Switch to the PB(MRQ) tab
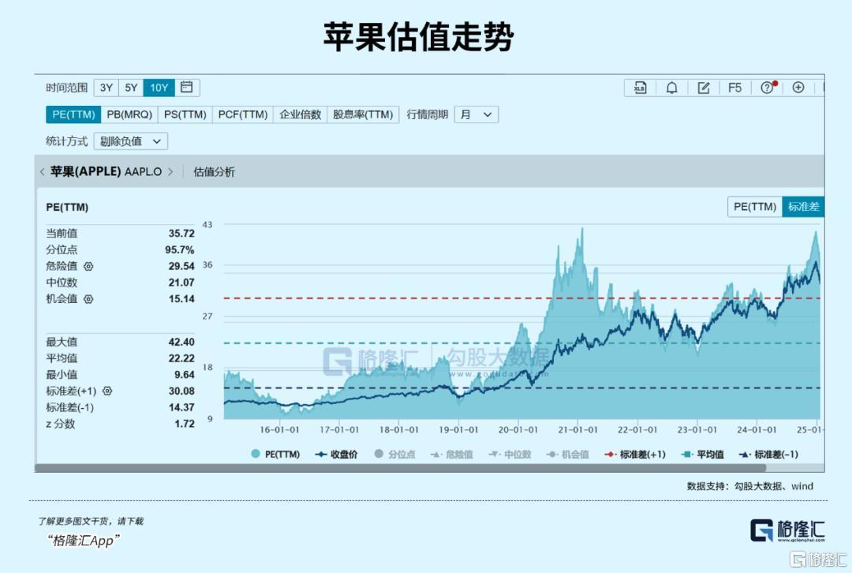Image resolution: width=852 pixels, height=573 pixels. (x=129, y=114)
